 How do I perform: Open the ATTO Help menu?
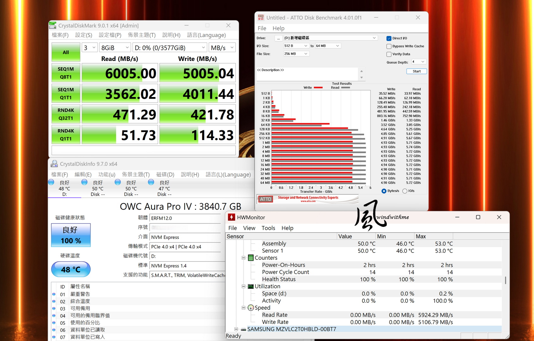(278, 28)
